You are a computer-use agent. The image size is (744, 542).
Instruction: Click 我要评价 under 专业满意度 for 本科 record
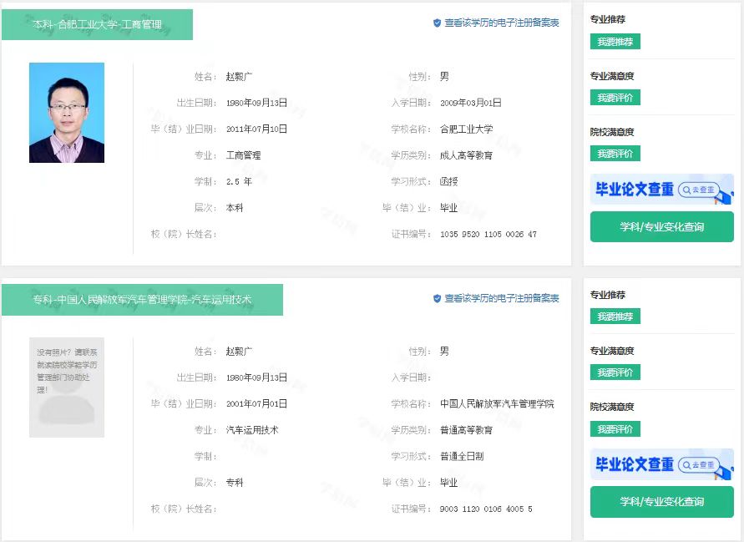click(615, 98)
